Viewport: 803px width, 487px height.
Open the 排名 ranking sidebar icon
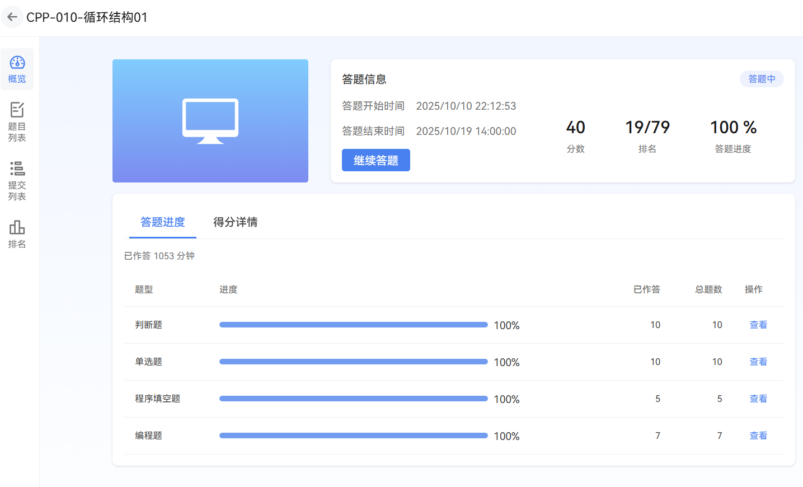[17, 234]
